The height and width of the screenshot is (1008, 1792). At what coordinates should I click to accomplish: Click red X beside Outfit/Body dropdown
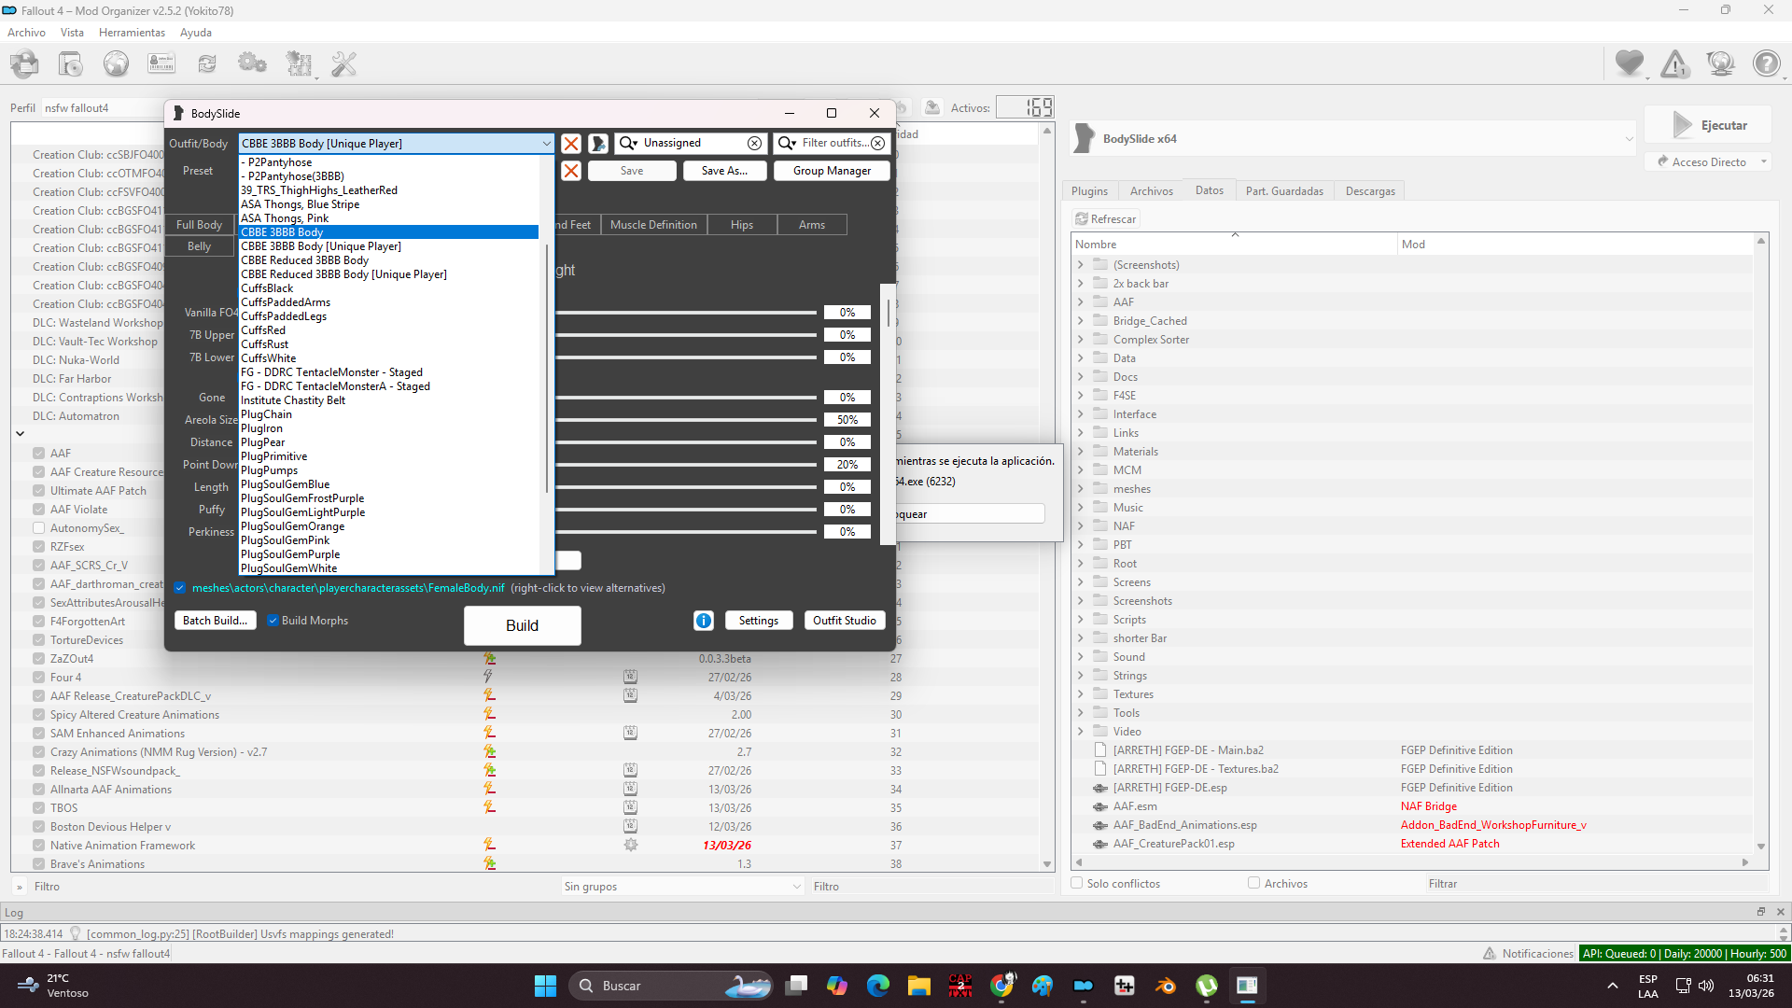coord(571,144)
